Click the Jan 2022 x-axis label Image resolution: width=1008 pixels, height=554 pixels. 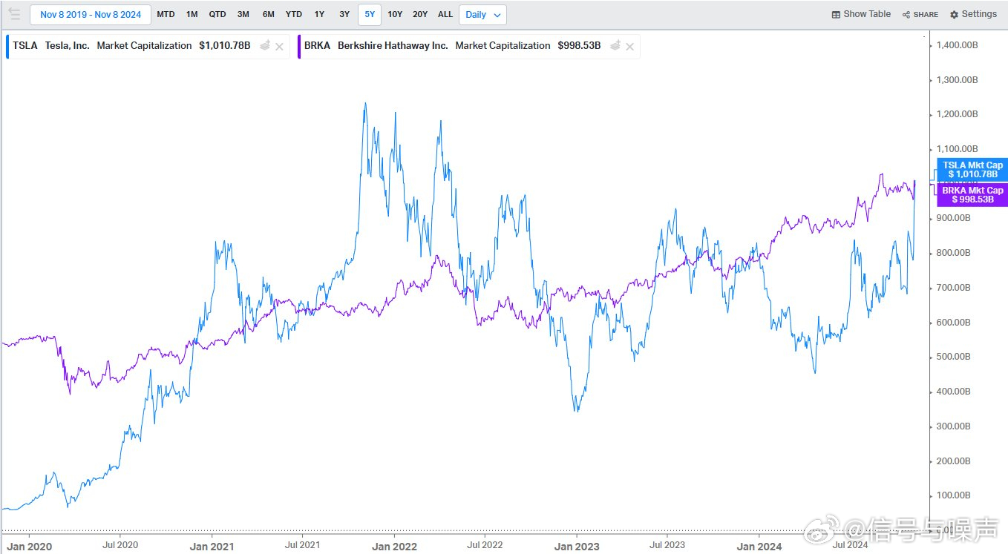pyautogui.click(x=394, y=547)
